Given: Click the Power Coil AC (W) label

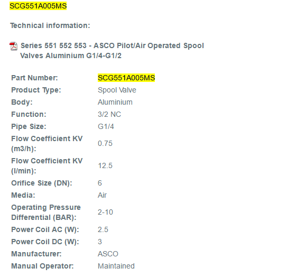Looking at the screenshot, I should 45,229.
